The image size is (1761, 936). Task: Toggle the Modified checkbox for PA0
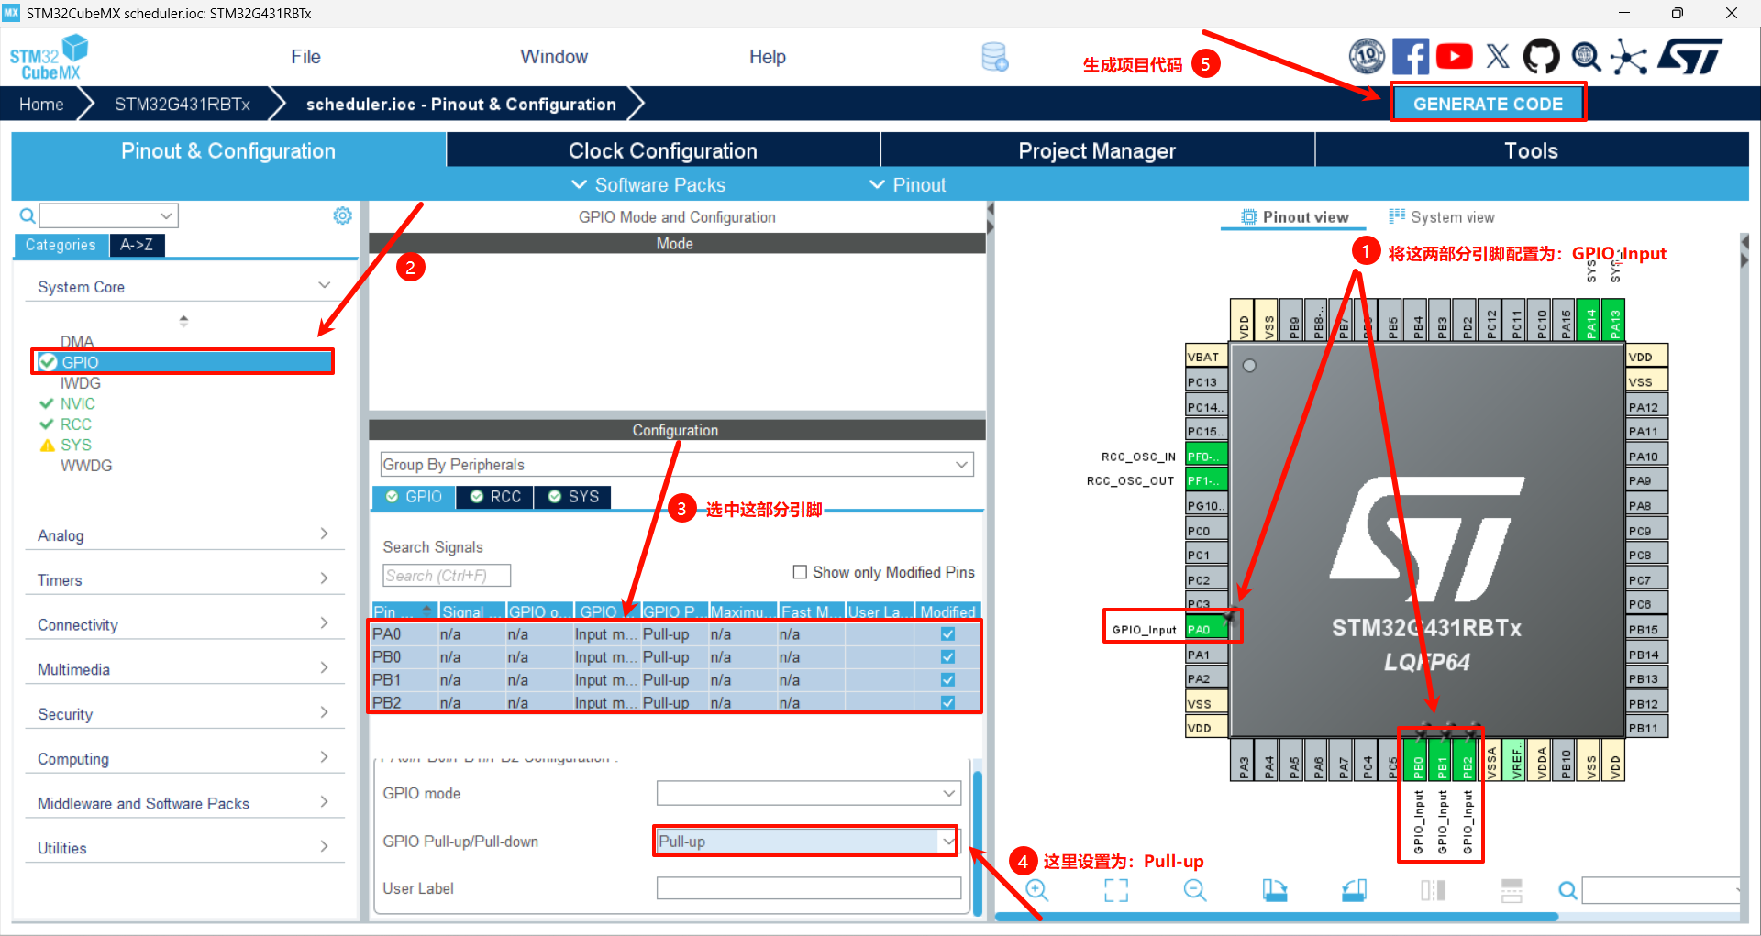[x=947, y=634]
